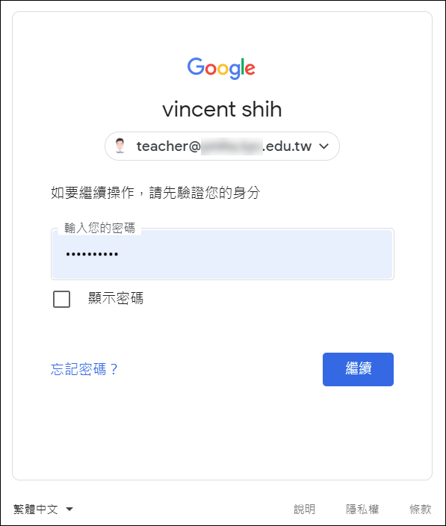
Task: Click the .edu.tw domain text
Action: pyautogui.click(x=287, y=146)
